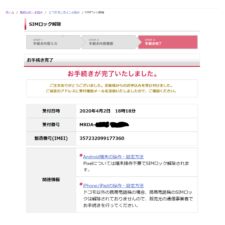Click the お手続き完了 section header
Screen dimensions: 225x225
tap(112, 60)
